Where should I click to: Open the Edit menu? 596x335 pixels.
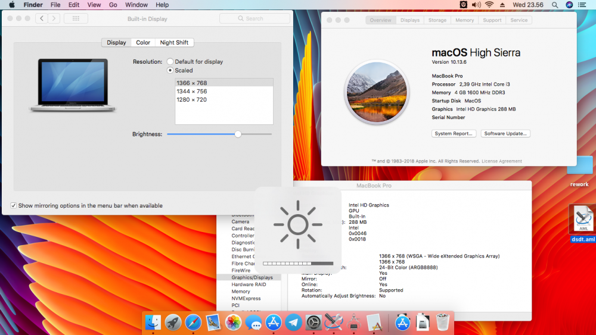[74, 5]
